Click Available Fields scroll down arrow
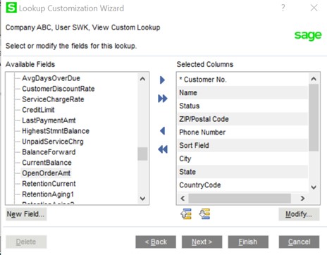The image size is (327, 255). (x=142, y=199)
